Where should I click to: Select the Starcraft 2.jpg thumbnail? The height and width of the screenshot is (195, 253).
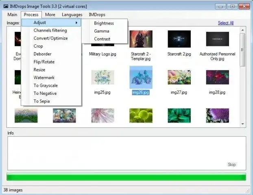(x=179, y=39)
